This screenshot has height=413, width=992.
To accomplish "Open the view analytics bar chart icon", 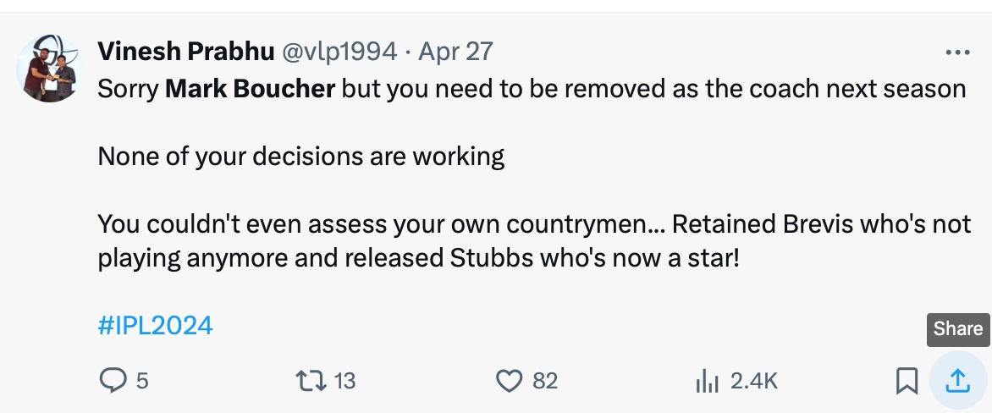I will pyautogui.click(x=706, y=382).
